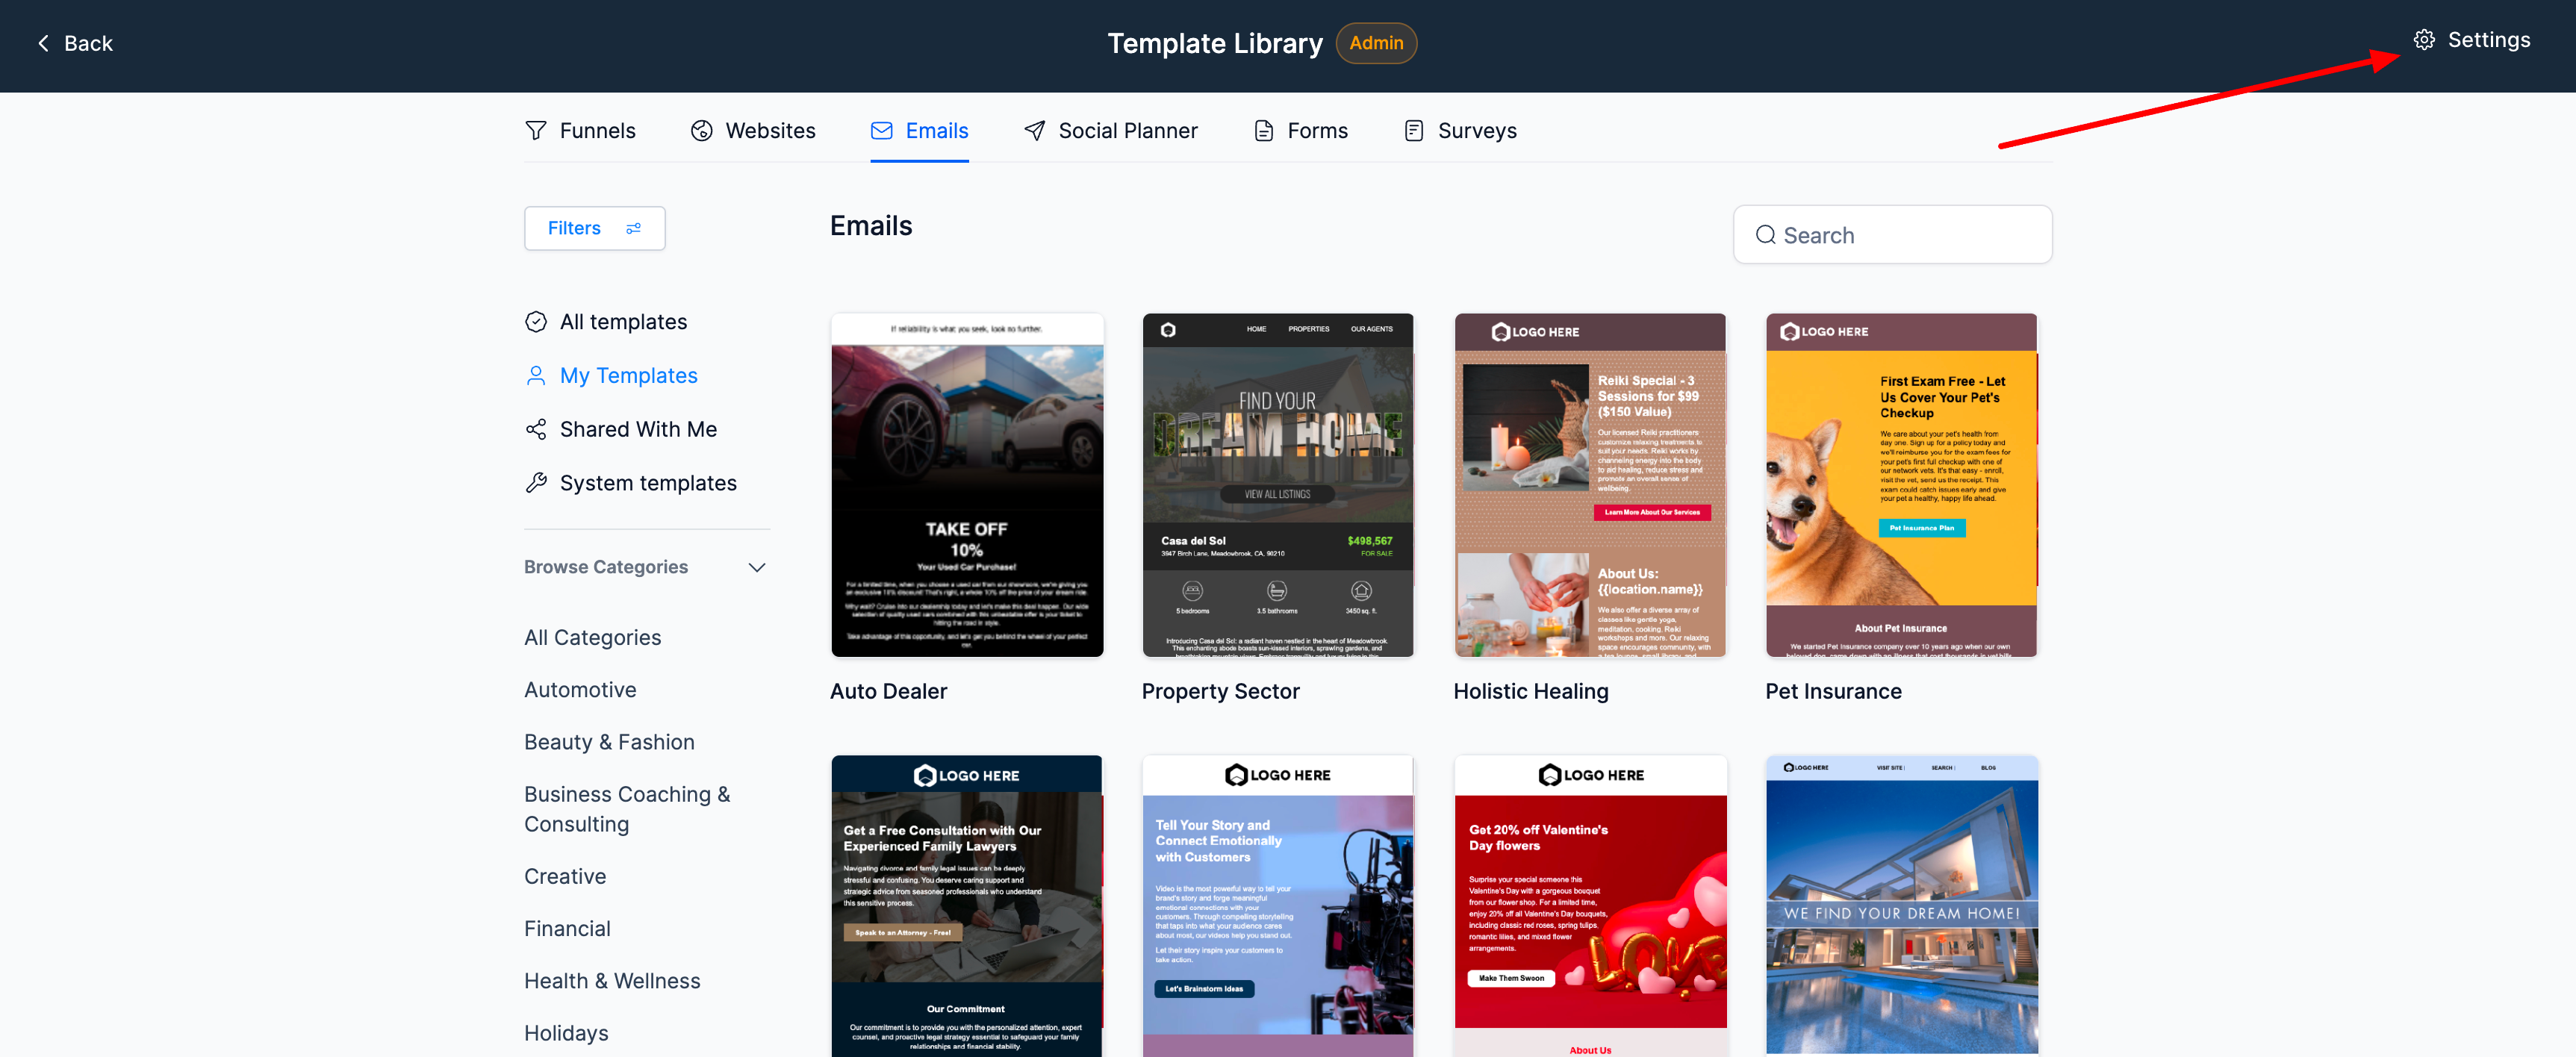Click the Surveys clipboard icon
Screen dimensions: 2576x1057
tap(1413, 131)
